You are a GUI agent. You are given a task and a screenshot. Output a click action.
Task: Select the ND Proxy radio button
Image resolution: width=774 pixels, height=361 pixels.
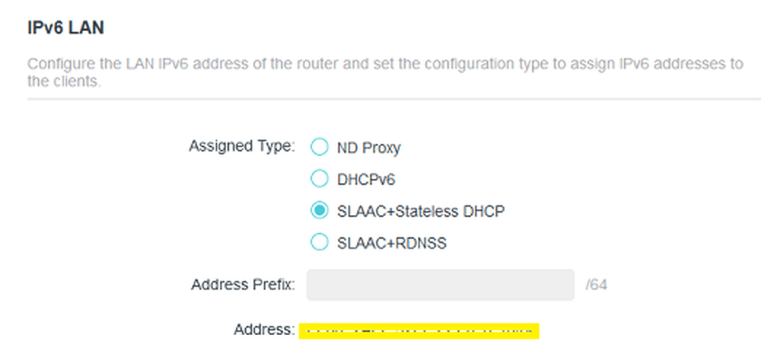(319, 147)
